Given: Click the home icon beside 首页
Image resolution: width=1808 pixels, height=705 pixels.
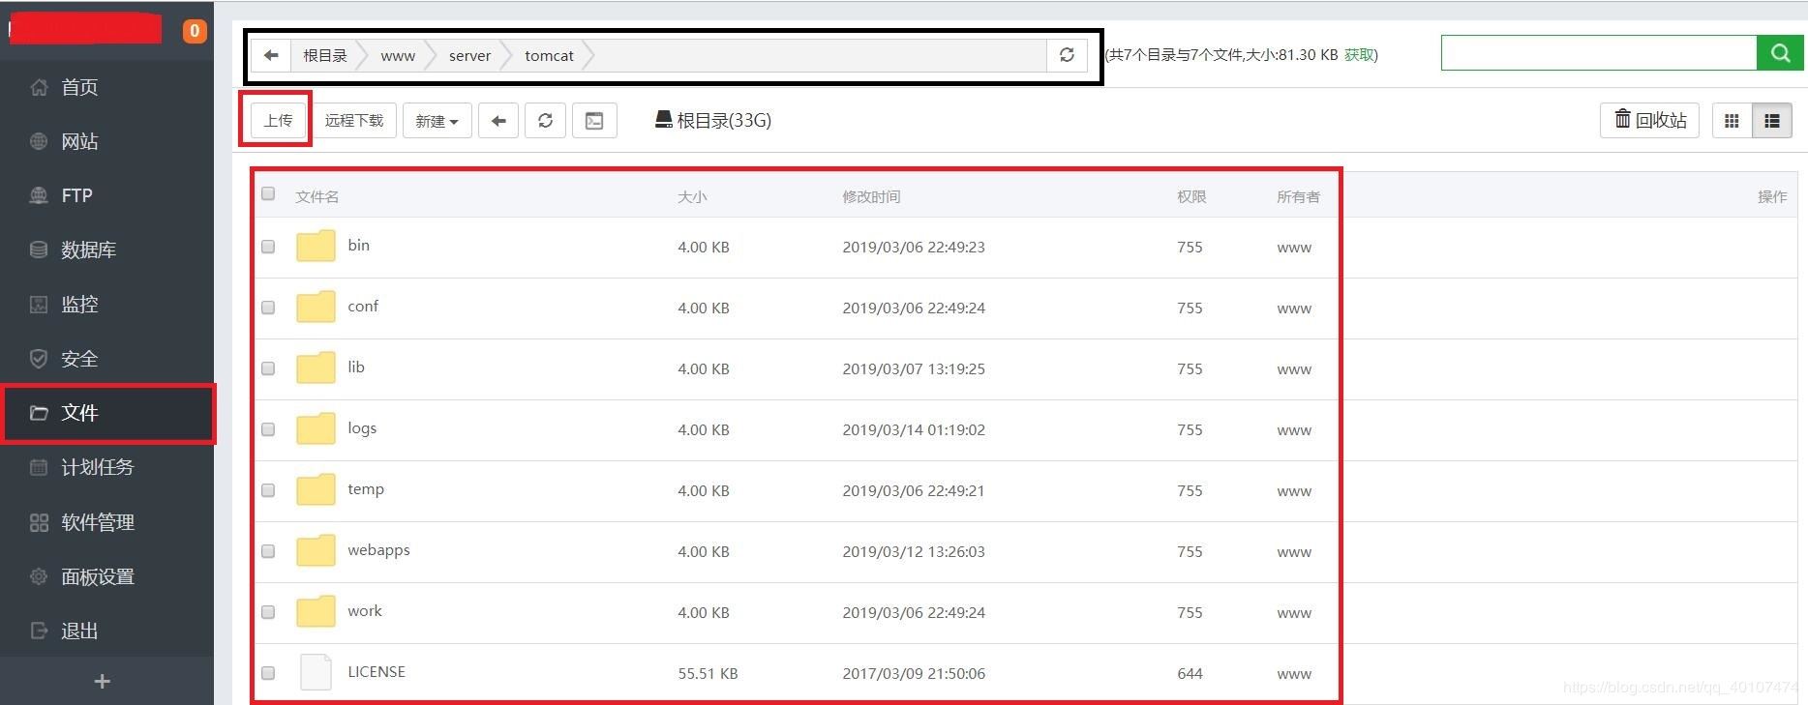Looking at the screenshot, I should point(39,87).
